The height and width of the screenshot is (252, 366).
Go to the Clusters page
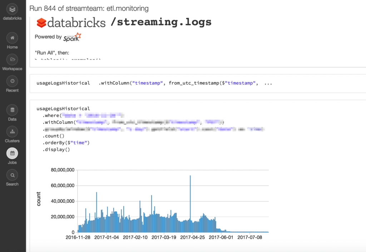(12, 132)
